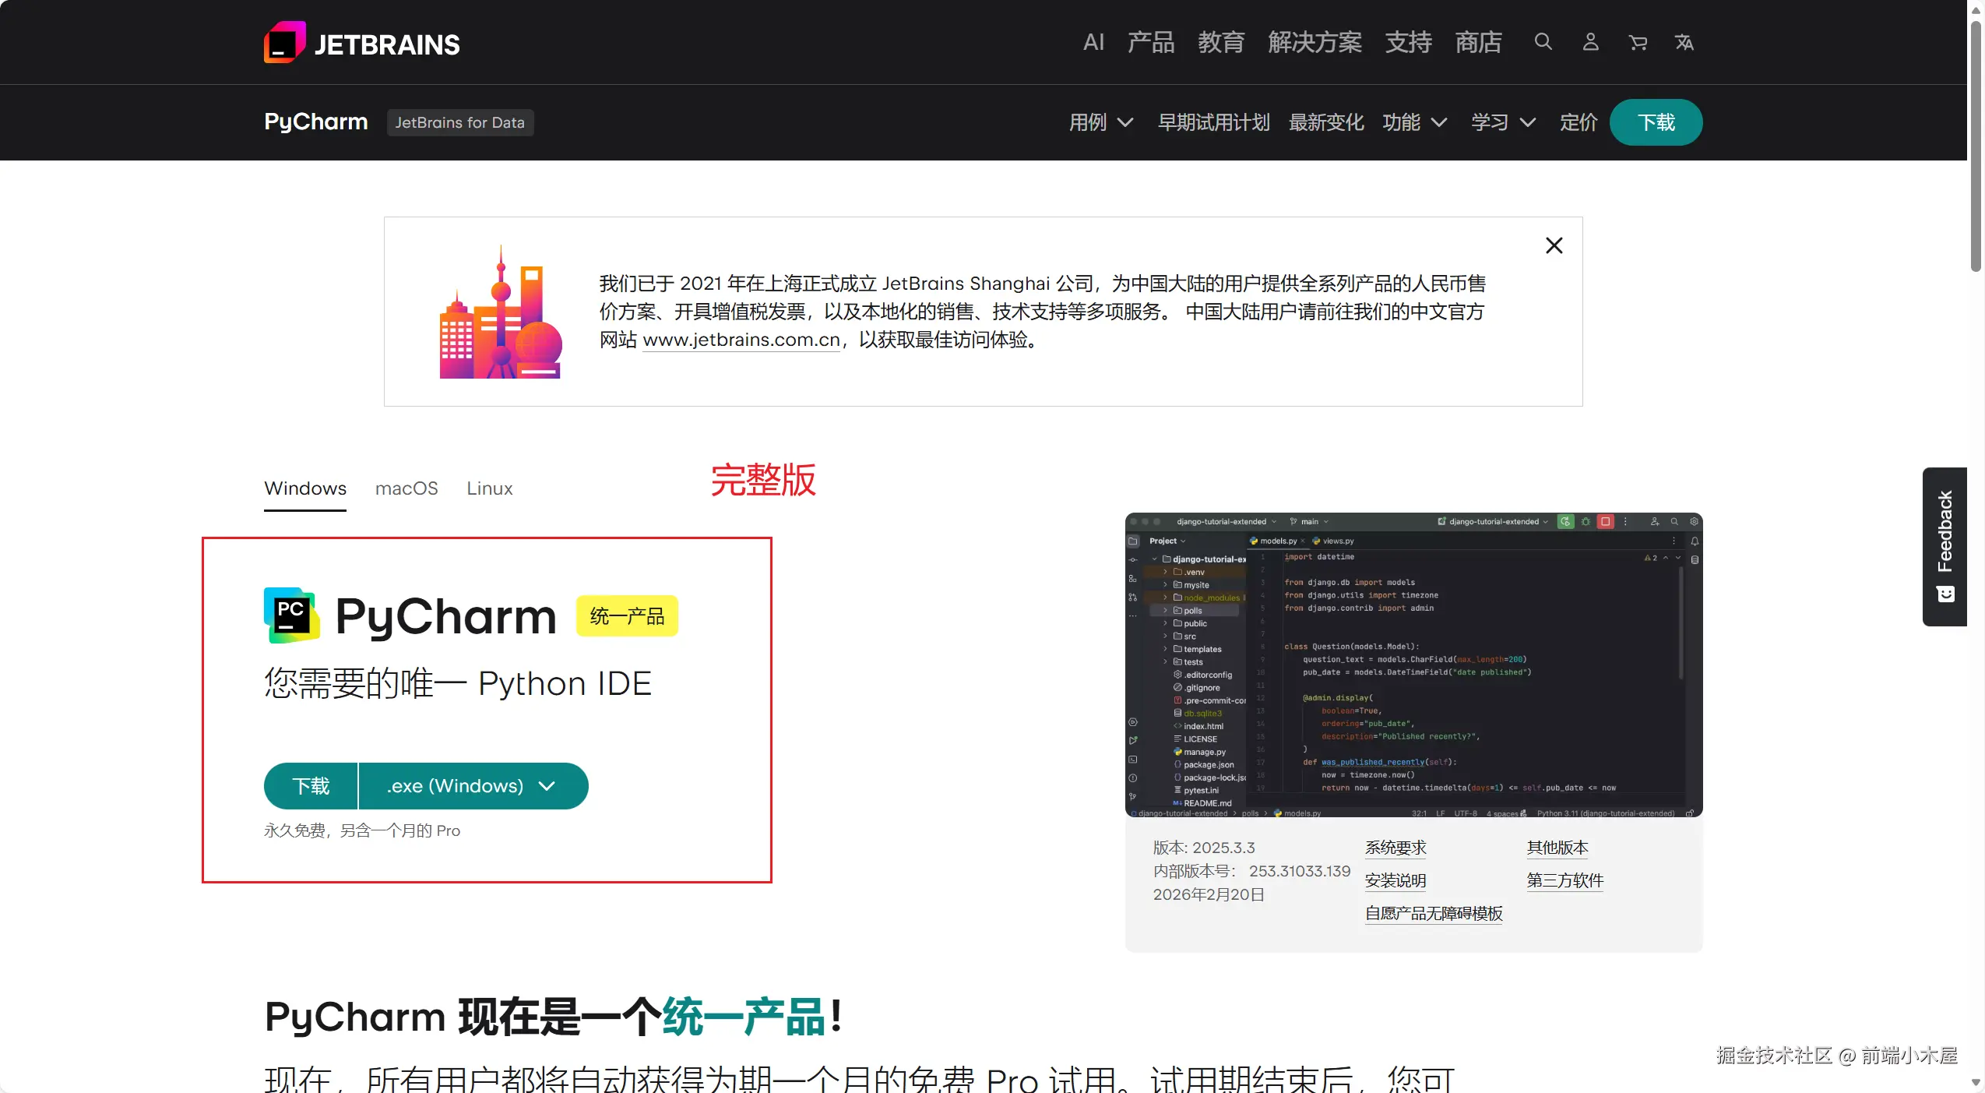This screenshot has width=1985, height=1093.
Task: Open the www.jetbrains.com.cn link
Action: coord(741,340)
